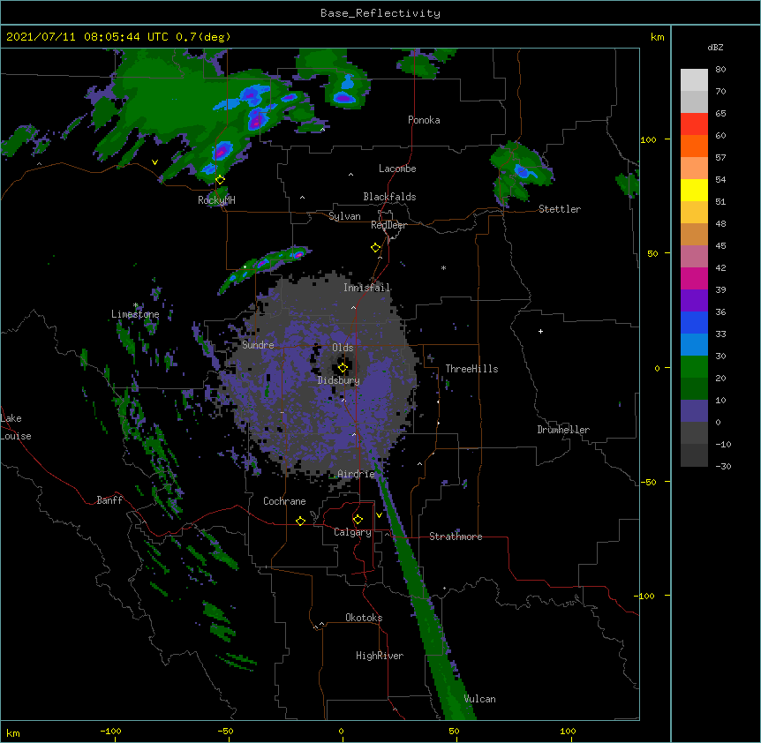
Task: Click the intense storm cell east of Ponoka near Stettler
Action: click(521, 171)
